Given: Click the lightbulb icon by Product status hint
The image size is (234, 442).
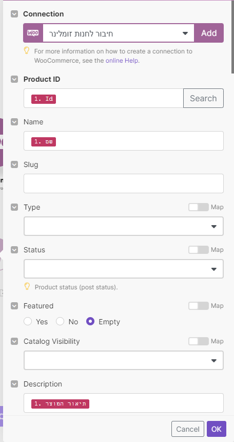Looking at the screenshot, I should click(x=27, y=287).
